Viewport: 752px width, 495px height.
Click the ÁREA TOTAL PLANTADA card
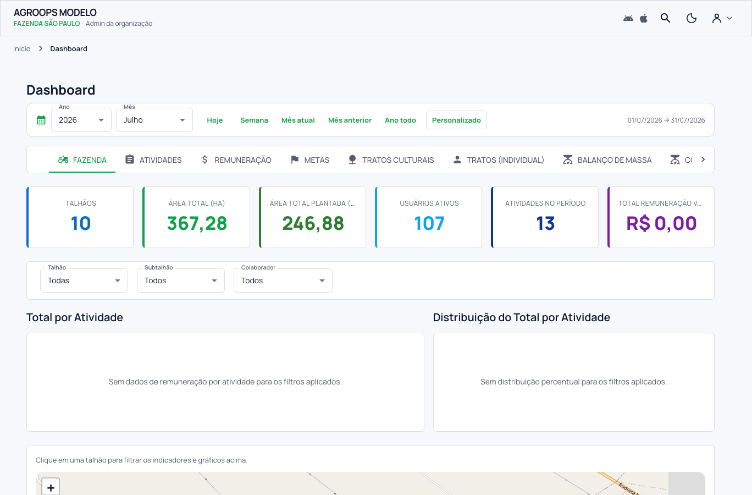point(312,217)
